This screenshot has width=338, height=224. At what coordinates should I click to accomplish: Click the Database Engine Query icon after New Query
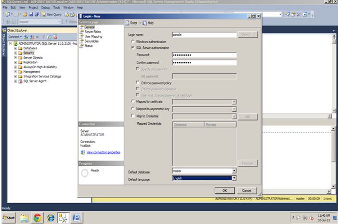[67, 15]
